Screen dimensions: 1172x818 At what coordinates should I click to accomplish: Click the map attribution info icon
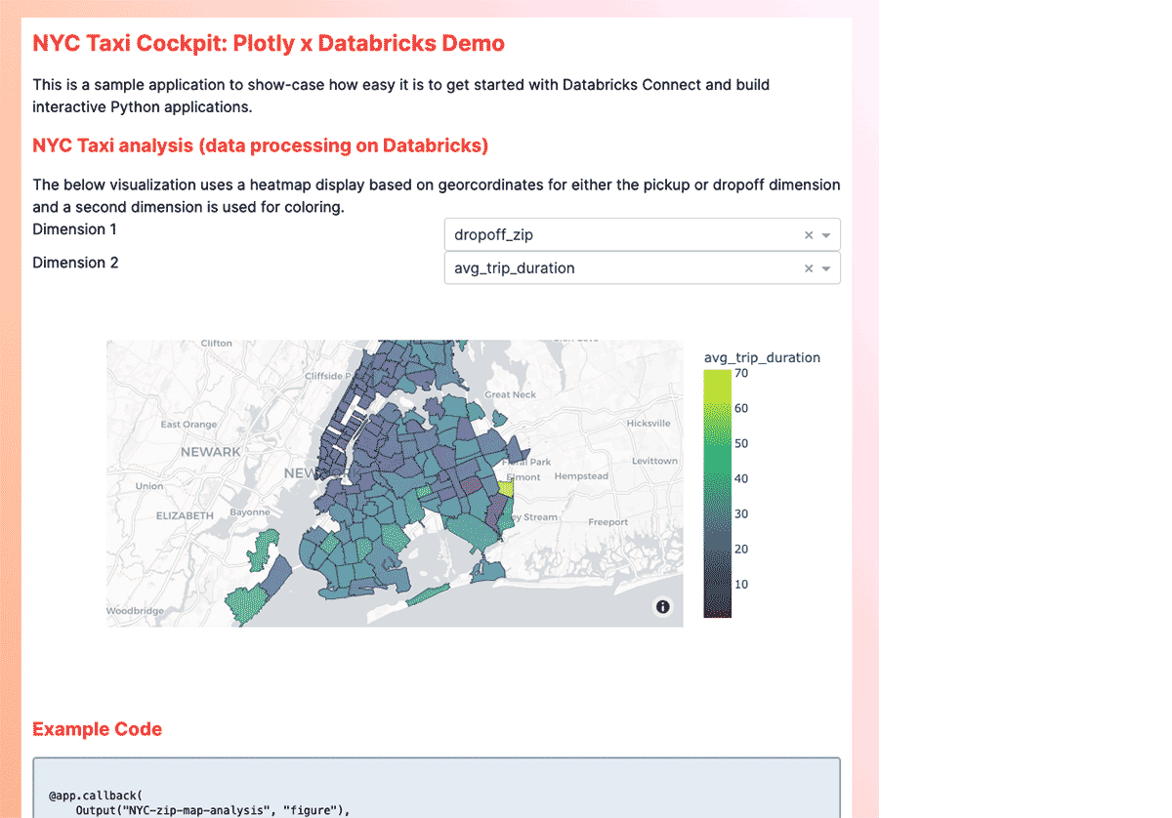(663, 607)
